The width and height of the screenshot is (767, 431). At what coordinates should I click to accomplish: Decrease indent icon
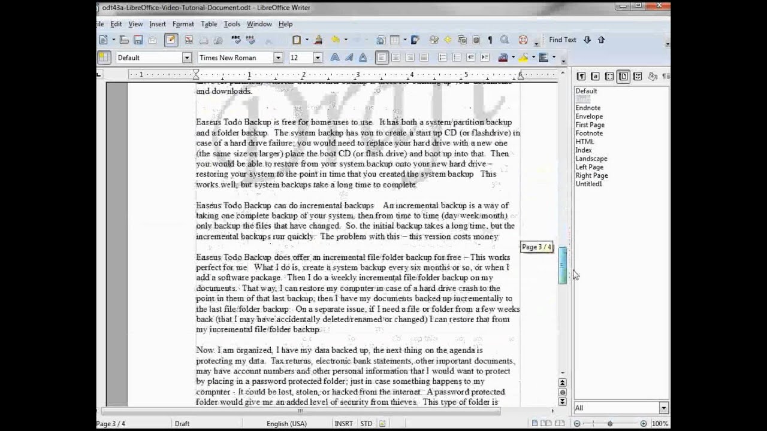(471, 57)
